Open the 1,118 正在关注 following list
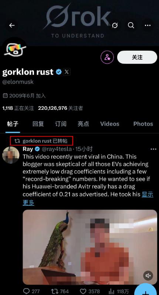 point(18,108)
